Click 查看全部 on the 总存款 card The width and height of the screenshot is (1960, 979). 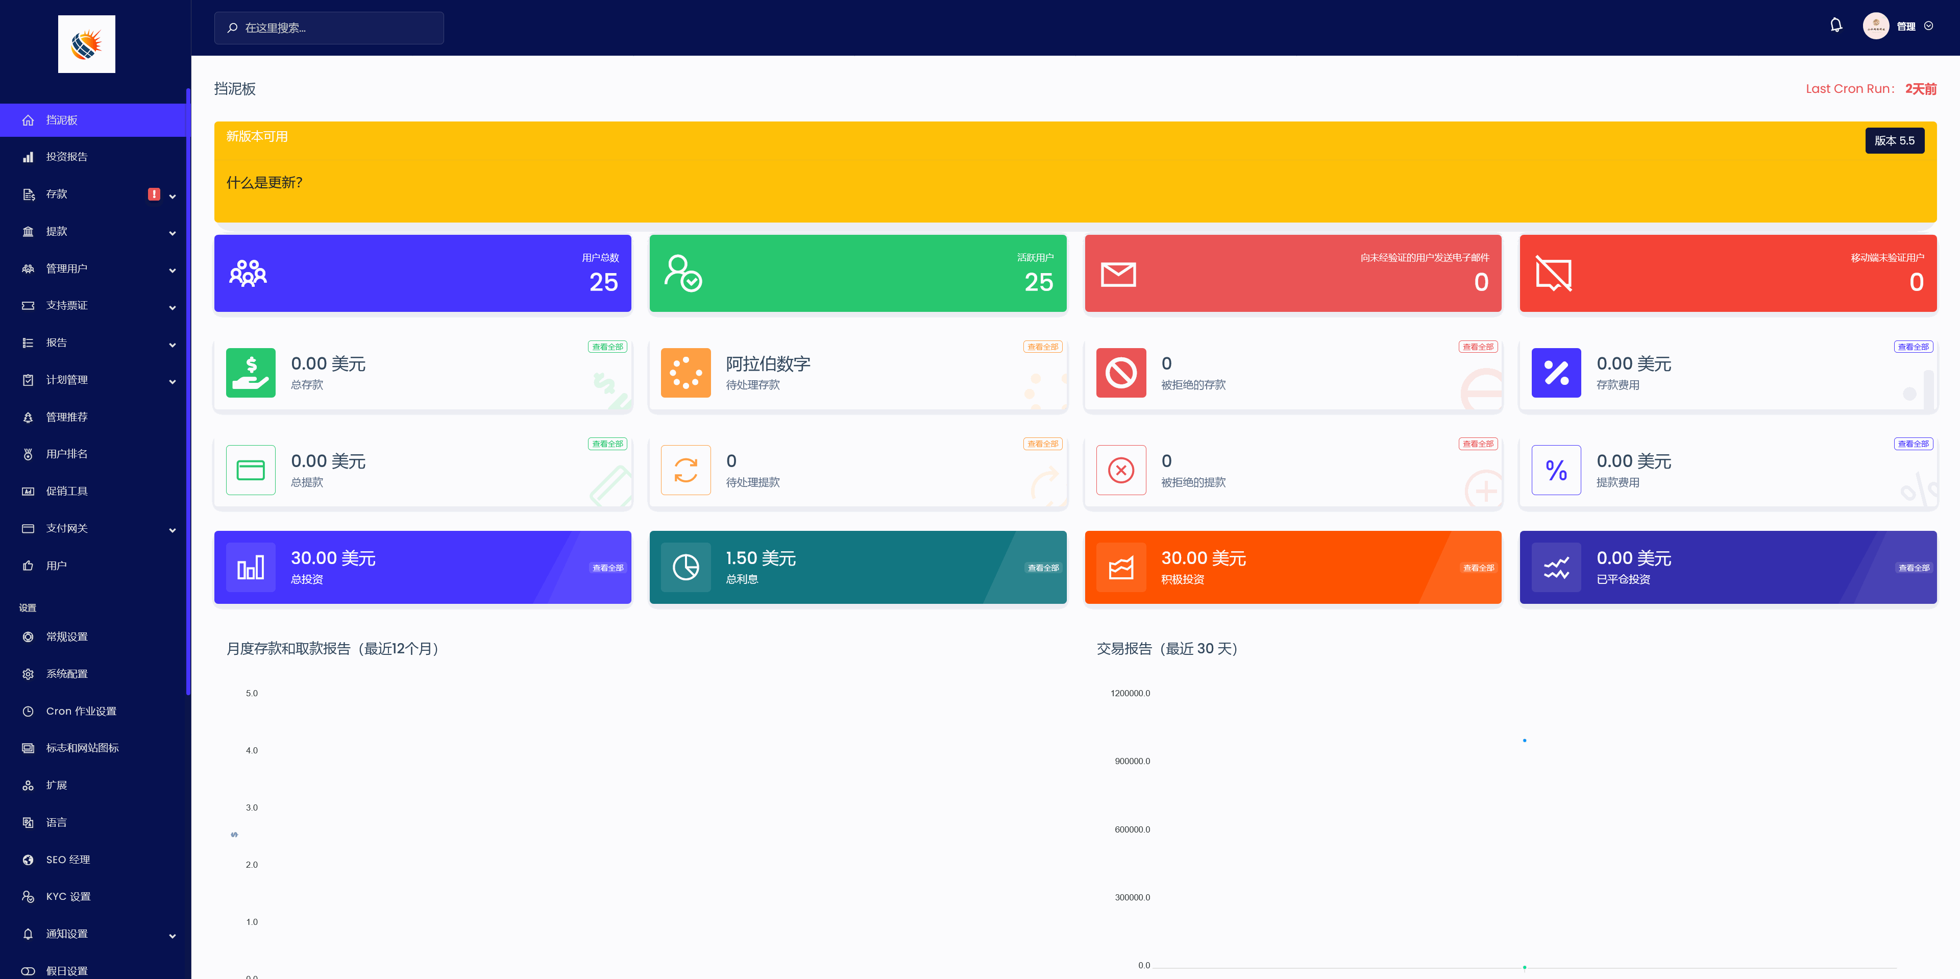[607, 347]
